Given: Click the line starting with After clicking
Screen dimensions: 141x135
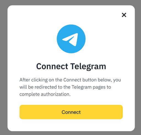Looking at the screenshot, I should coord(70,80).
